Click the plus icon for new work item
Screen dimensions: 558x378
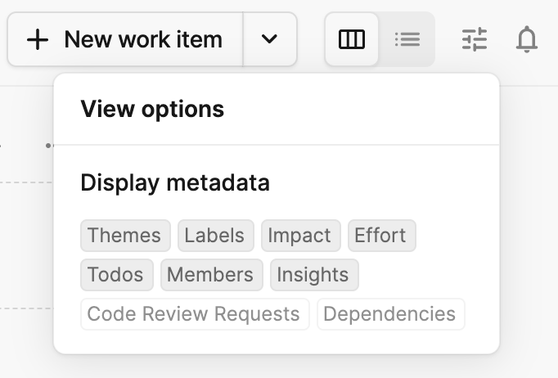pos(38,39)
